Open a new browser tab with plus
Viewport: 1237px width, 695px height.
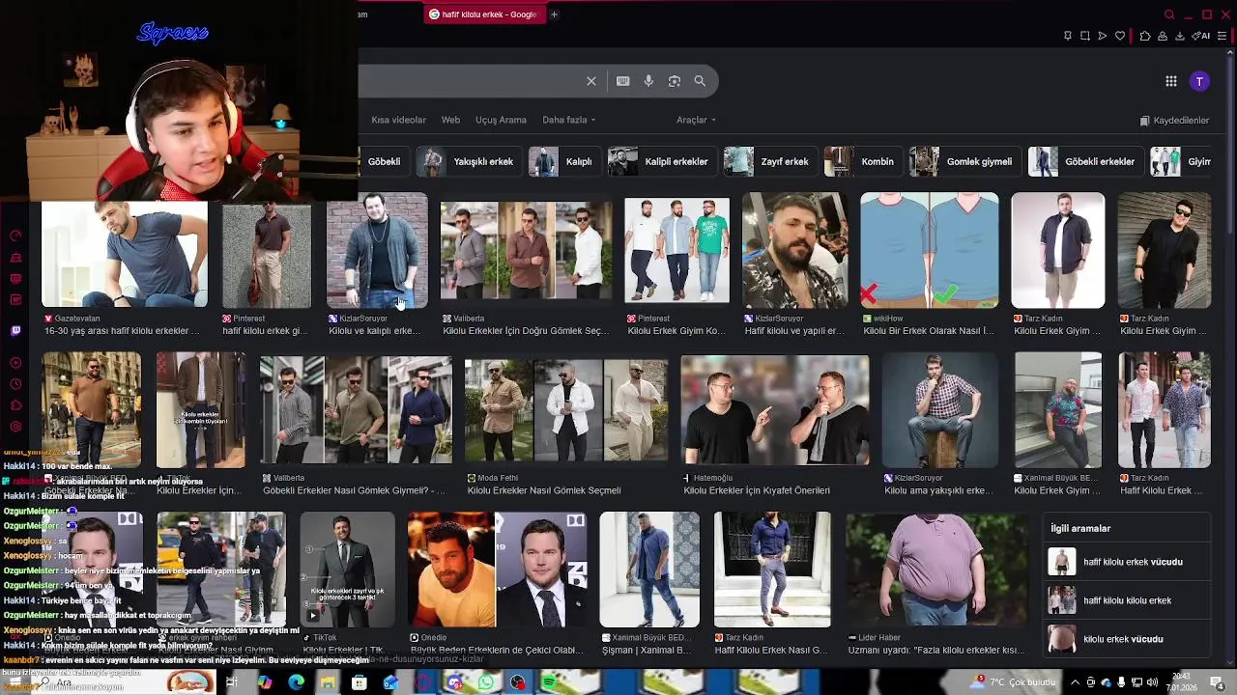(x=554, y=14)
